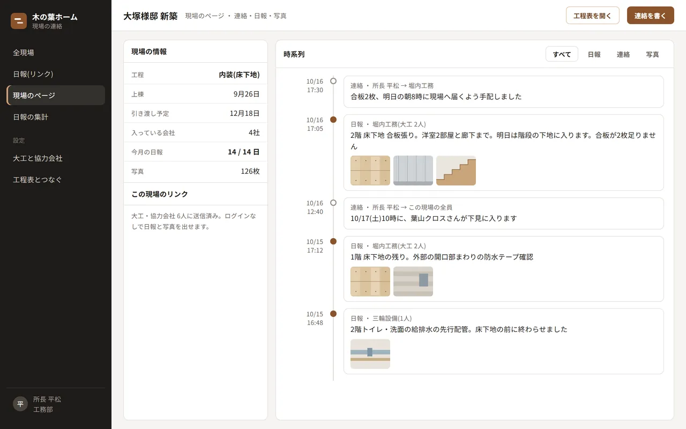Viewport: 686px width, 429px height.
Task: Click the 写真 126枚 count
Action: tap(250, 171)
